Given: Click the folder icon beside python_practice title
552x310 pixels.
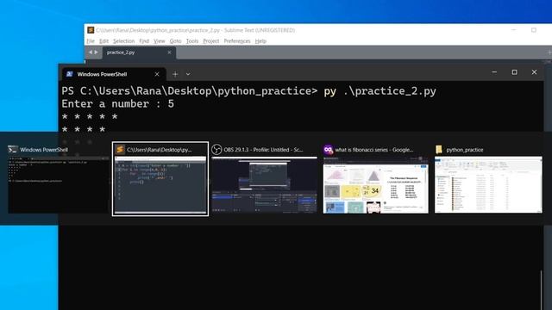Looking at the screenshot, I should pos(439,149).
